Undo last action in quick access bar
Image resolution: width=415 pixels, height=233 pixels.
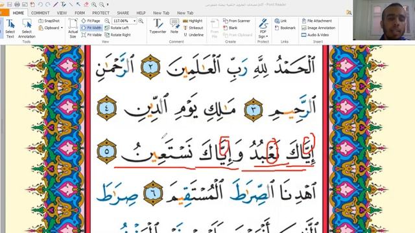(x=40, y=5)
